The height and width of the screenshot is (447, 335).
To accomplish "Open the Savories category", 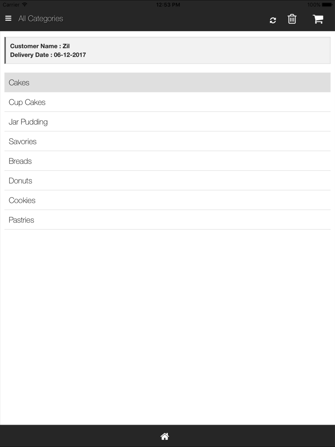I will point(167,141).
